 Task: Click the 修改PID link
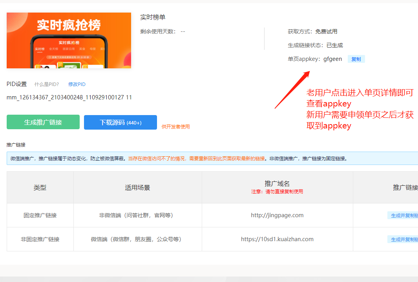pyautogui.click(x=77, y=84)
